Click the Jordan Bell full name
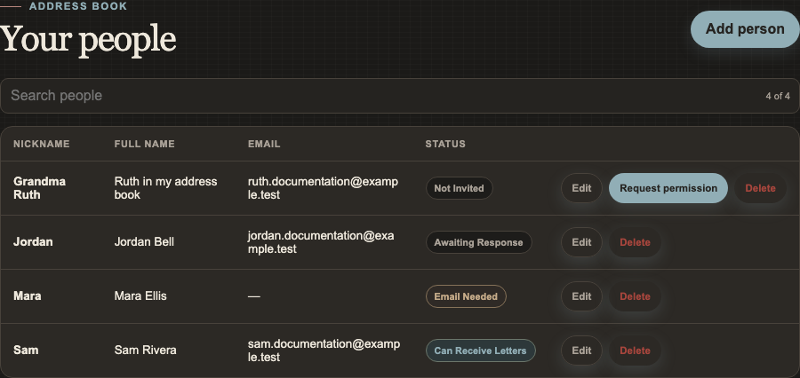Screen dimensions: 800x378 click(x=144, y=242)
